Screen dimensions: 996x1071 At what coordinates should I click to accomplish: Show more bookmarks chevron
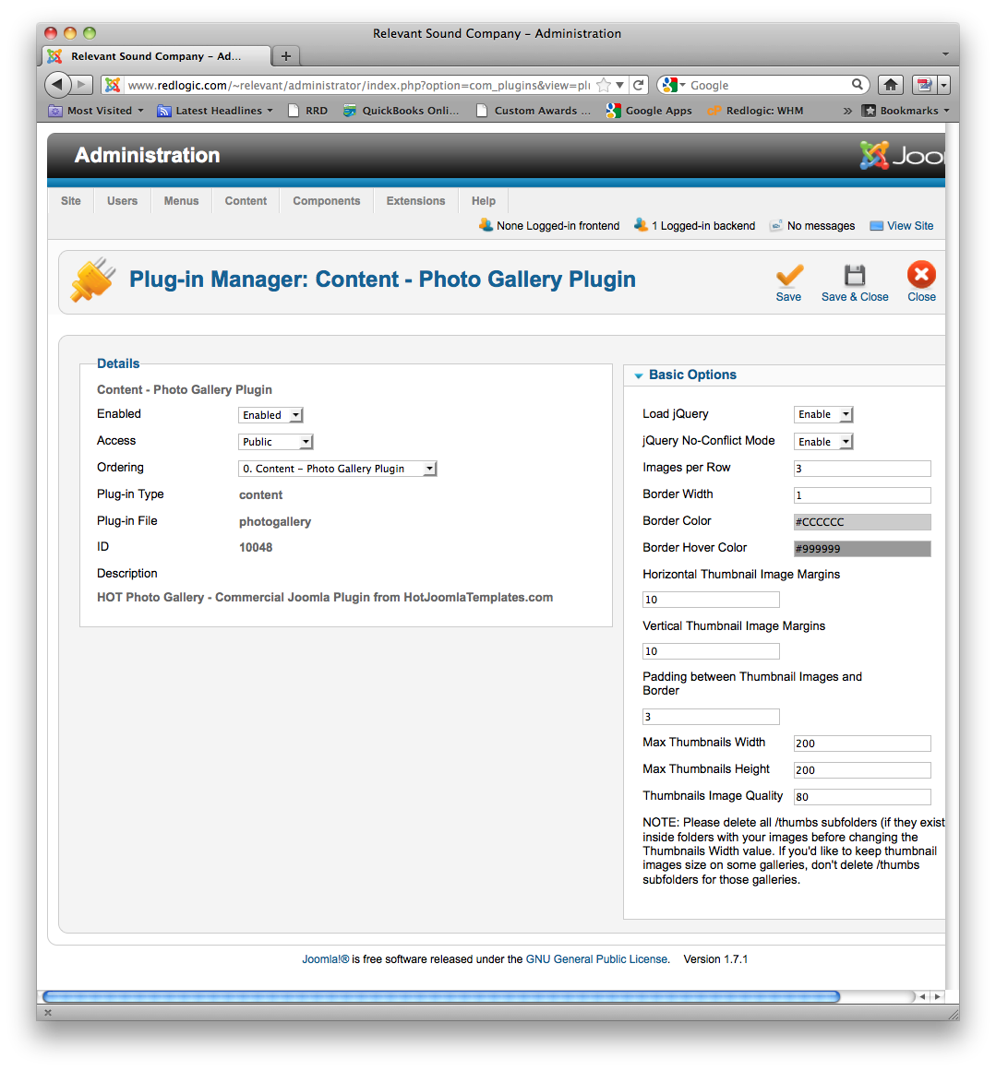coord(847,111)
